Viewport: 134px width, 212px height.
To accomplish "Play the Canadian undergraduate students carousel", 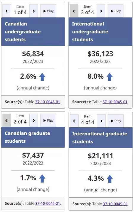I will [x=48, y=11].
